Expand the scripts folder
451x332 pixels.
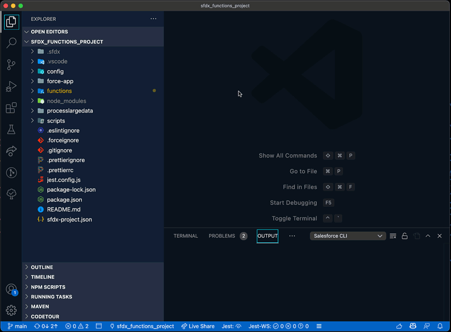[93, 121]
